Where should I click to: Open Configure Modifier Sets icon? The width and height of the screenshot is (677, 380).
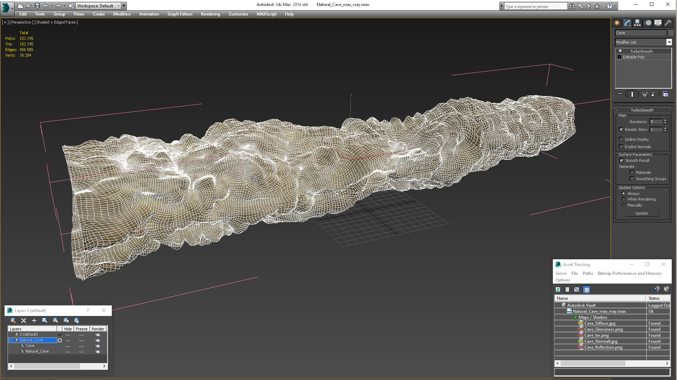pyautogui.click(x=665, y=94)
